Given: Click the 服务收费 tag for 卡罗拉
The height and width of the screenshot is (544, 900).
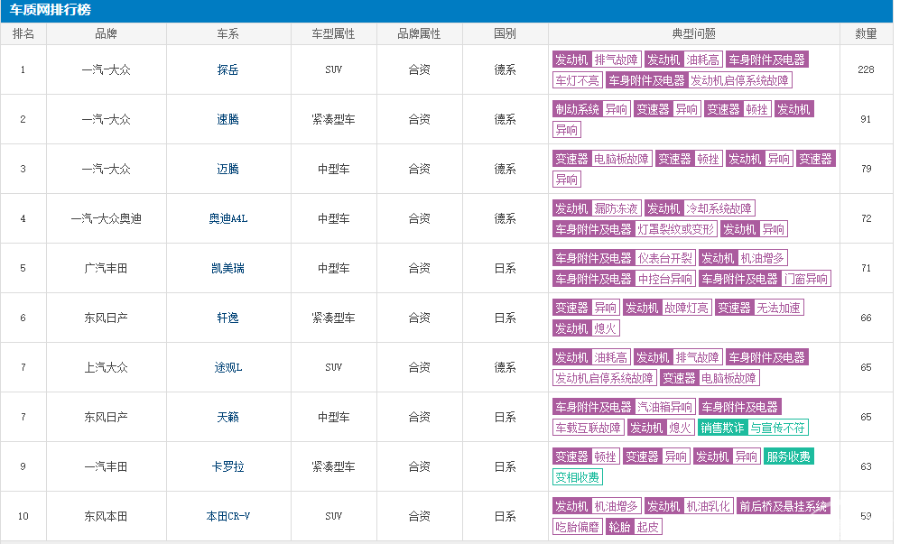Looking at the screenshot, I should pos(791,456).
